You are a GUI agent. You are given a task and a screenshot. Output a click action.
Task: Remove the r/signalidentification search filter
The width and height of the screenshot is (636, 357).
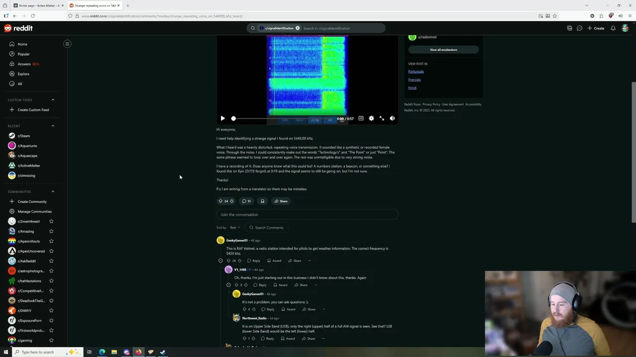pos(298,28)
